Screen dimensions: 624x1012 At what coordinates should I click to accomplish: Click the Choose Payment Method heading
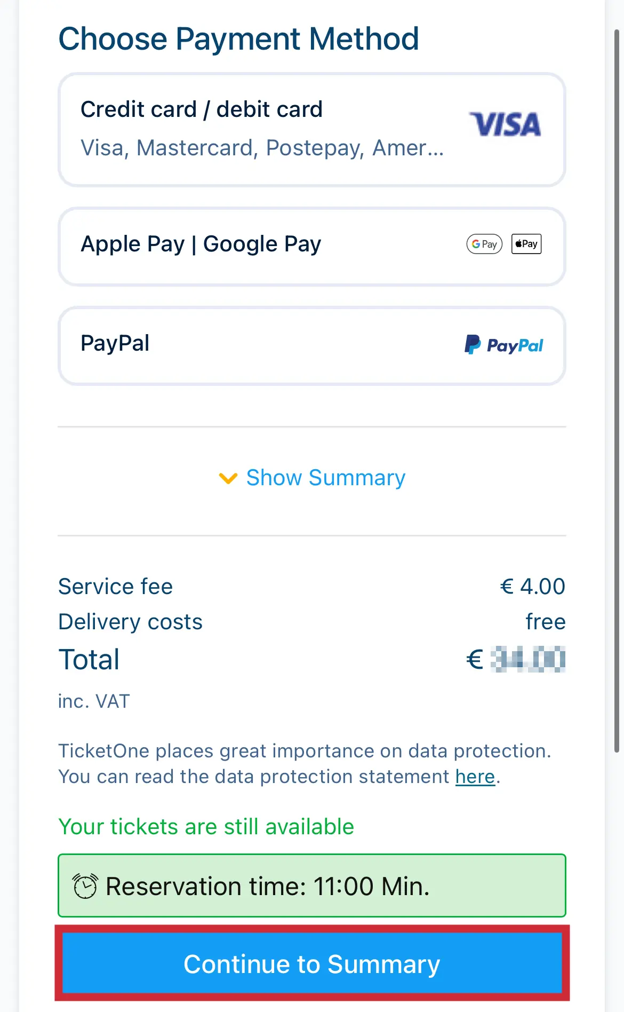(238, 39)
